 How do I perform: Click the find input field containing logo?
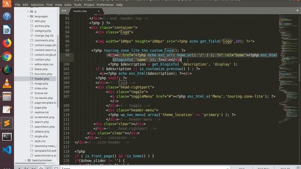pos(145,168)
